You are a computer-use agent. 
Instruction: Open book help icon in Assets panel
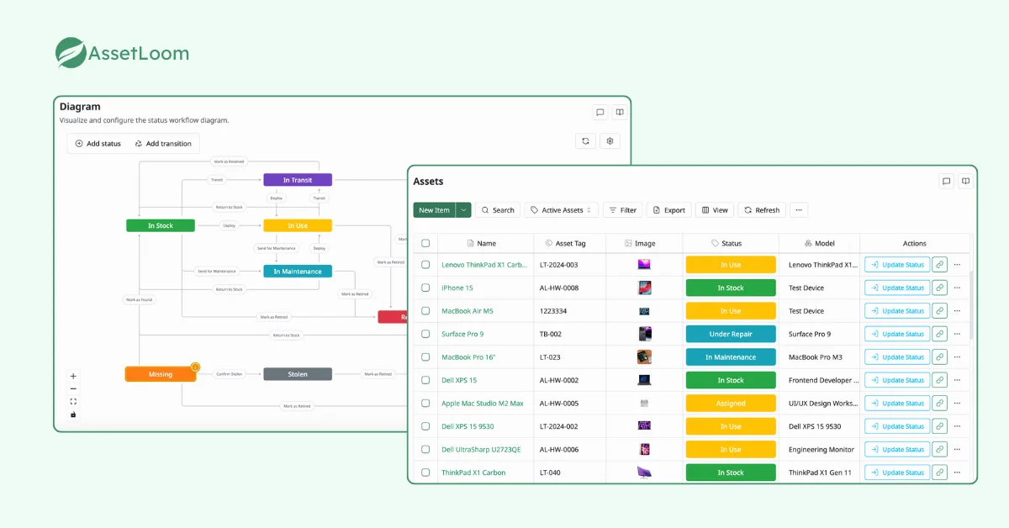pyautogui.click(x=966, y=181)
